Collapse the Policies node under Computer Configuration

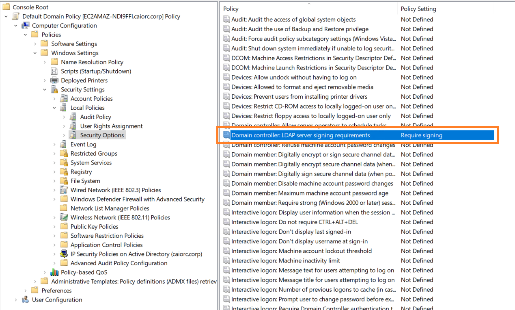point(26,35)
